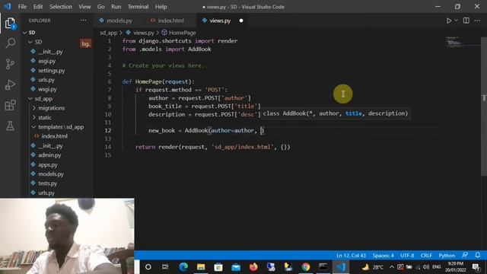Image resolution: width=487 pixels, height=274 pixels.
Task: Change file encoding UTF-8
Action: (x=407, y=256)
